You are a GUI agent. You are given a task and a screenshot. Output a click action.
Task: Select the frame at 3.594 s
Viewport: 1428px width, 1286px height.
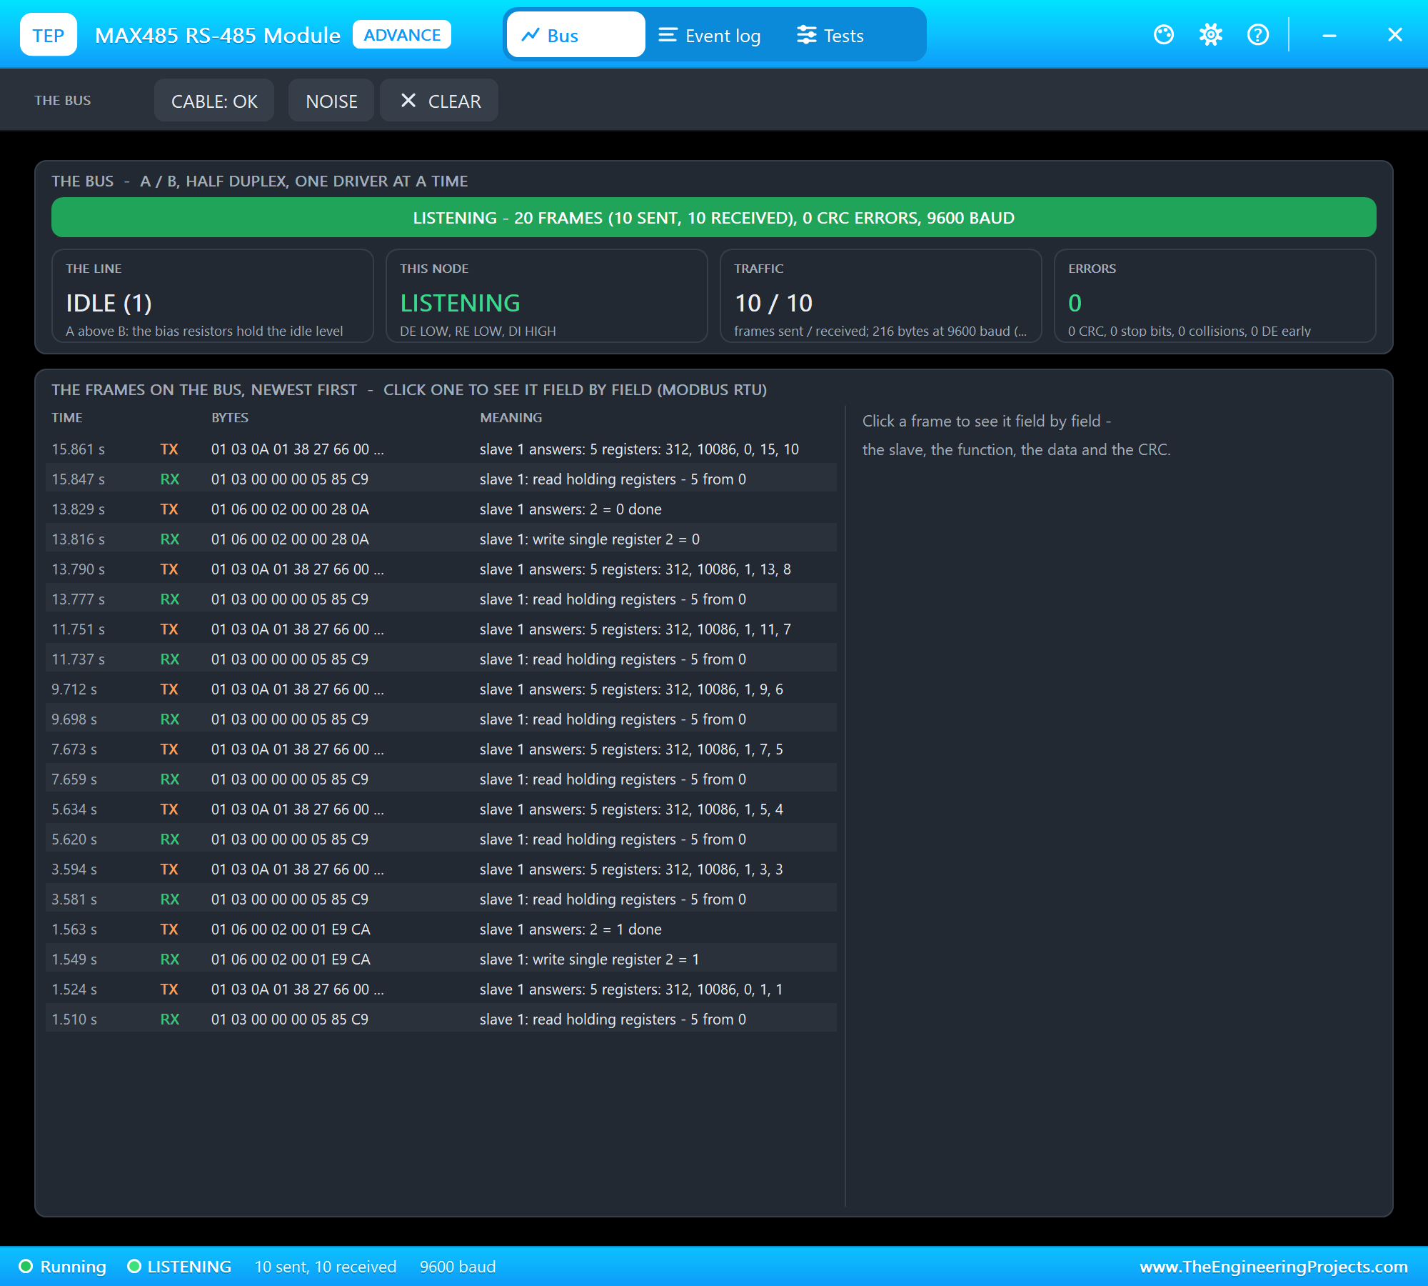point(441,869)
